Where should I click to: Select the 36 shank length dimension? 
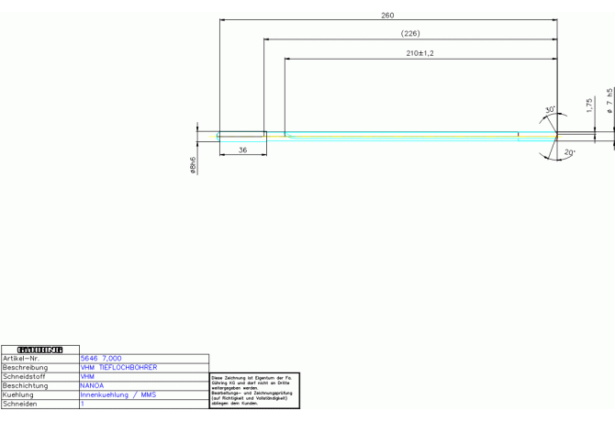tap(242, 149)
